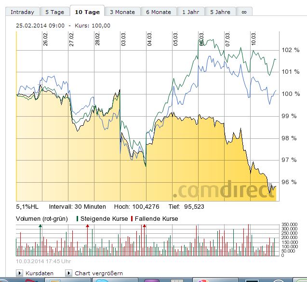The image size is (307, 282).
Task: Select the 1 Jahr tab
Action: 190,12
